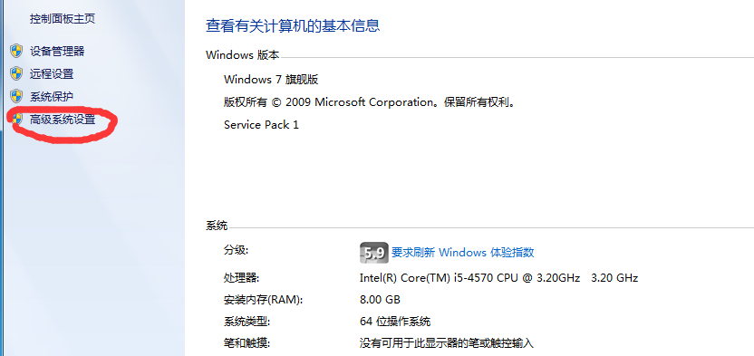The image size is (754, 356).
Task: Click the 笔和触摸 value text
Action: 447,343
